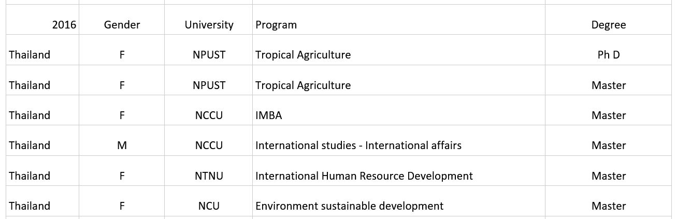This screenshot has height=219, width=676.
Task: Select Master degree cell in NCU row
Action: 609,206
